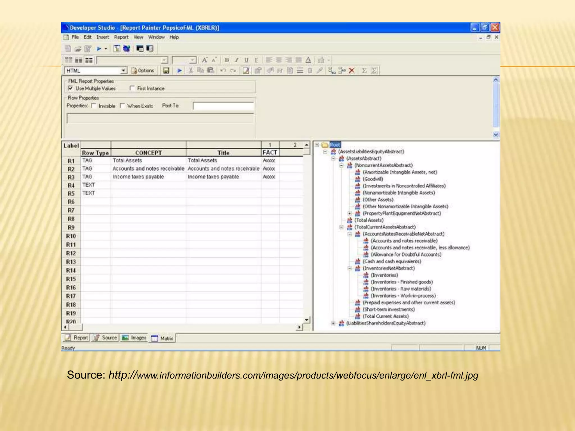Collapse the InventoriesNetAbstract tree node
The height and width of the screenshot is (431, 575).
click(x=350, y=268)
